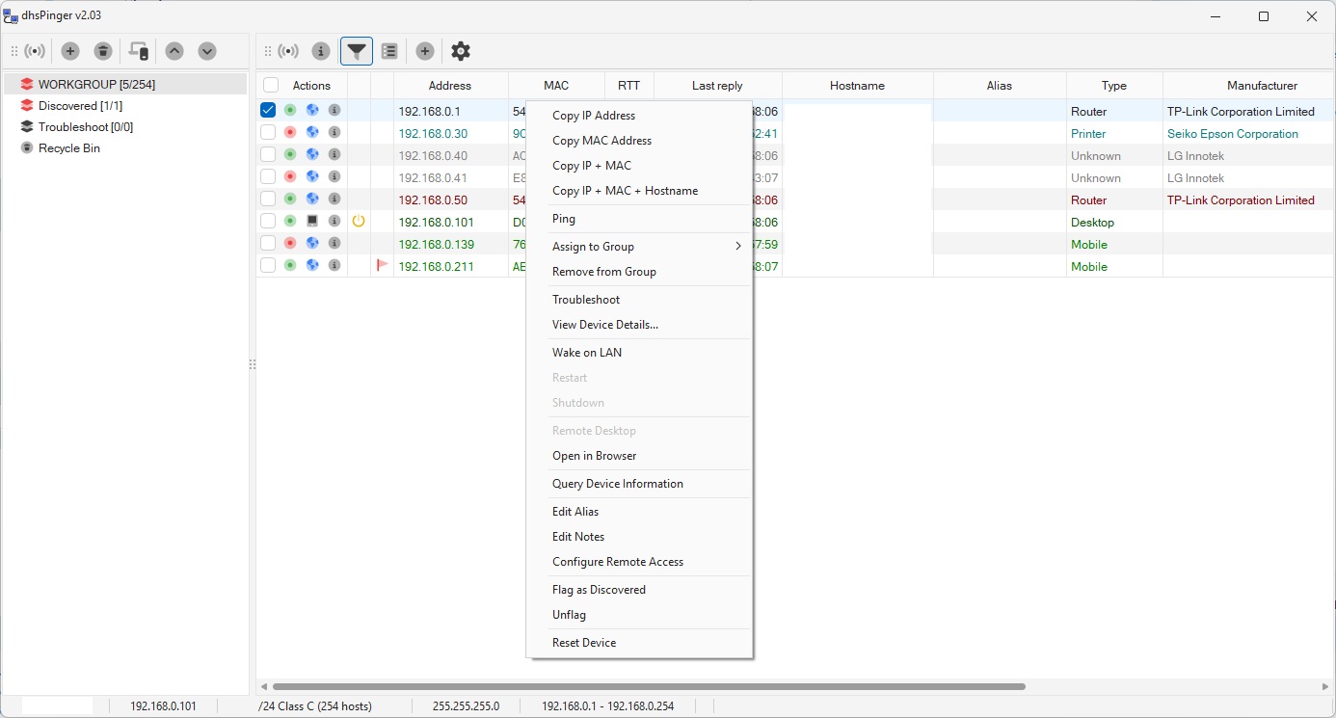Uncheck the checkbox for 192.168.0.1
1336x718 pixels.
[267, 110]
